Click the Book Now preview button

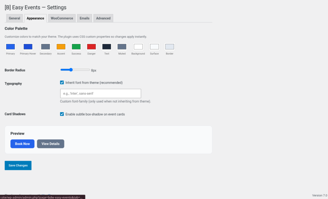point(22,144)
